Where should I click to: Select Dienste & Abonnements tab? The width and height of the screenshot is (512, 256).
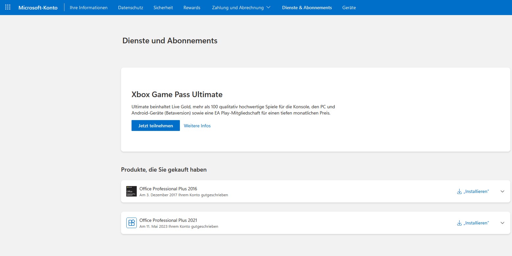[x=307, y=8]
